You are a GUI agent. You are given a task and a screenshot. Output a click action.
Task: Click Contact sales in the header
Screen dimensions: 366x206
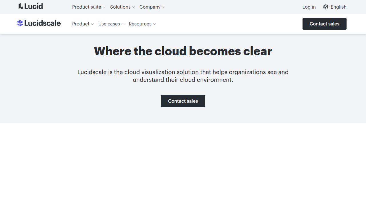pos(325,24)
